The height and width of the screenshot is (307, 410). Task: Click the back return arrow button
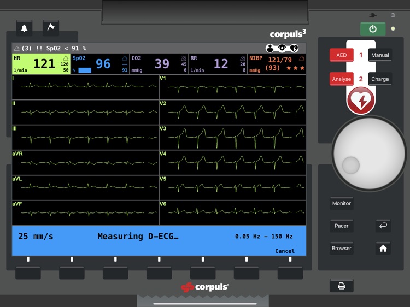pos(383,226)
